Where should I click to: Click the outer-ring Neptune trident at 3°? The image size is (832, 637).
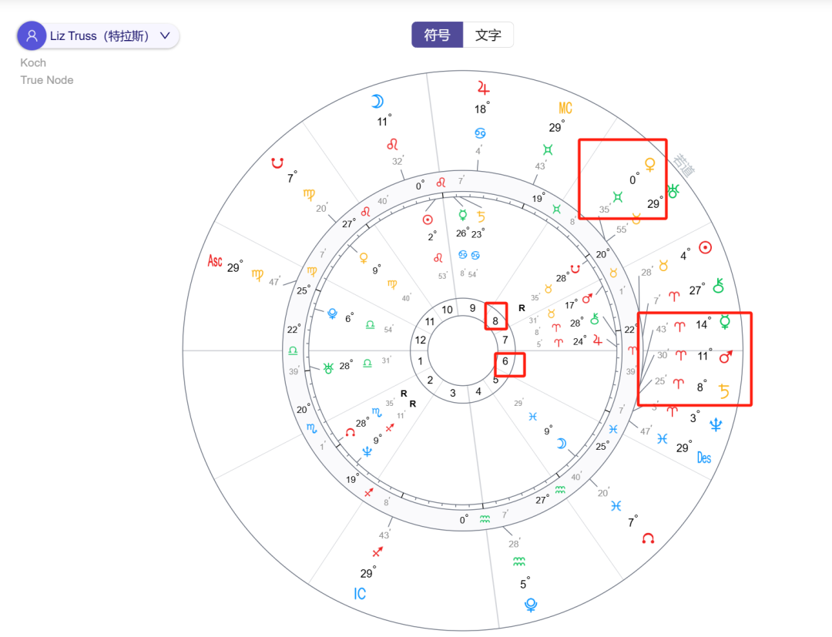pos(716,424)
